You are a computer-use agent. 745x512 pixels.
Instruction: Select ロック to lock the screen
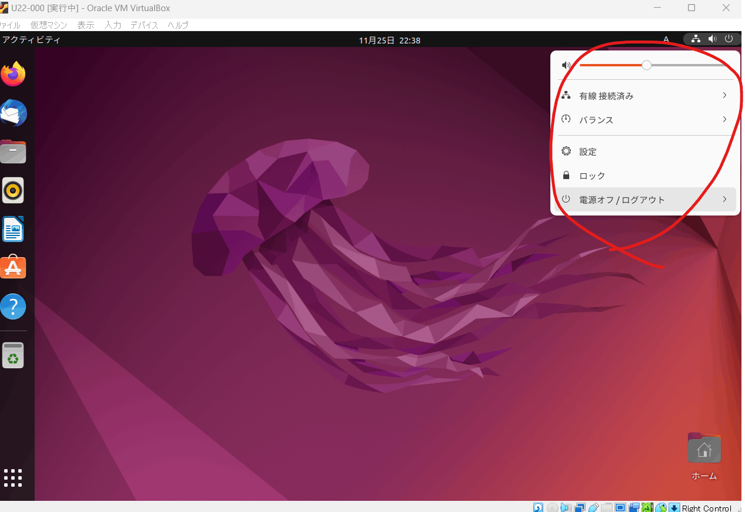point(645,176)
